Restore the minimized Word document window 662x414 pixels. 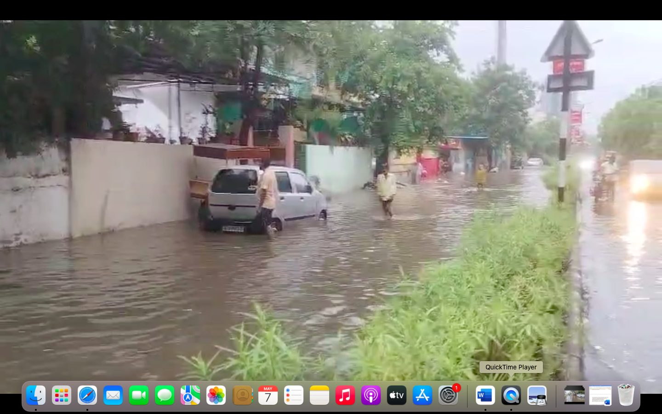pos(600,395)
